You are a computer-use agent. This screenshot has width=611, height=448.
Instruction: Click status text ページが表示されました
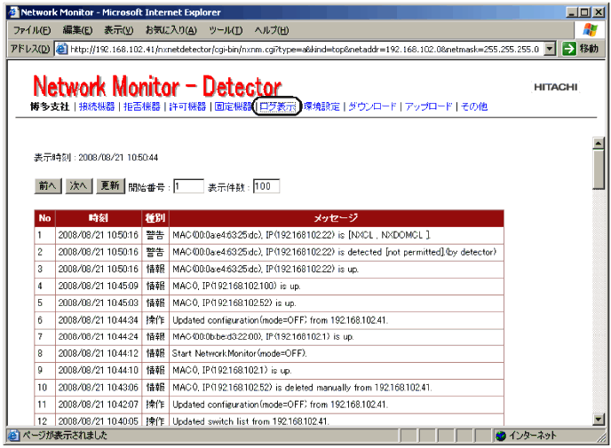click(x=65, y=436)
